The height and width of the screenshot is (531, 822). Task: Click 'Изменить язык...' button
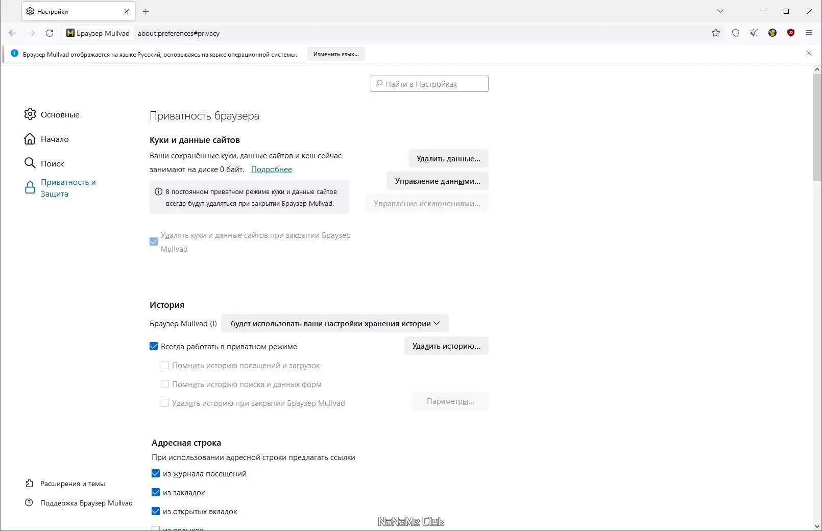[336, 54]
